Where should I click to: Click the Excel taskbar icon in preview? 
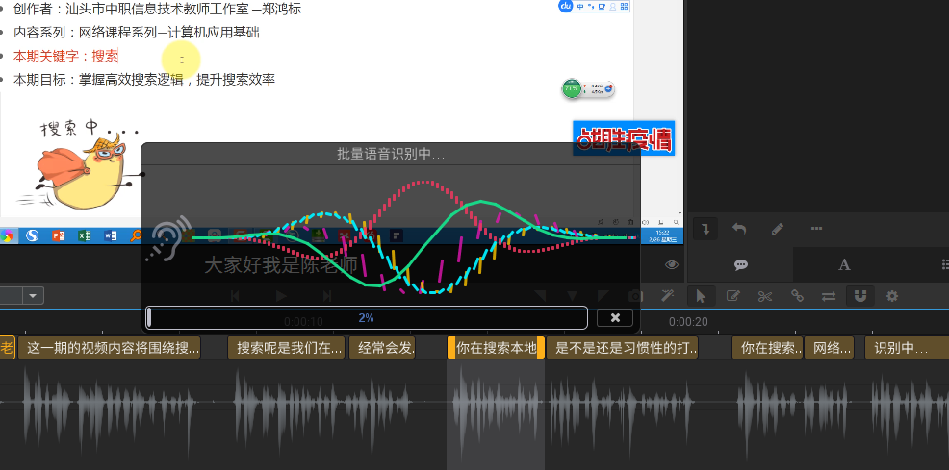pyautogui.click(x=85, y=235)
